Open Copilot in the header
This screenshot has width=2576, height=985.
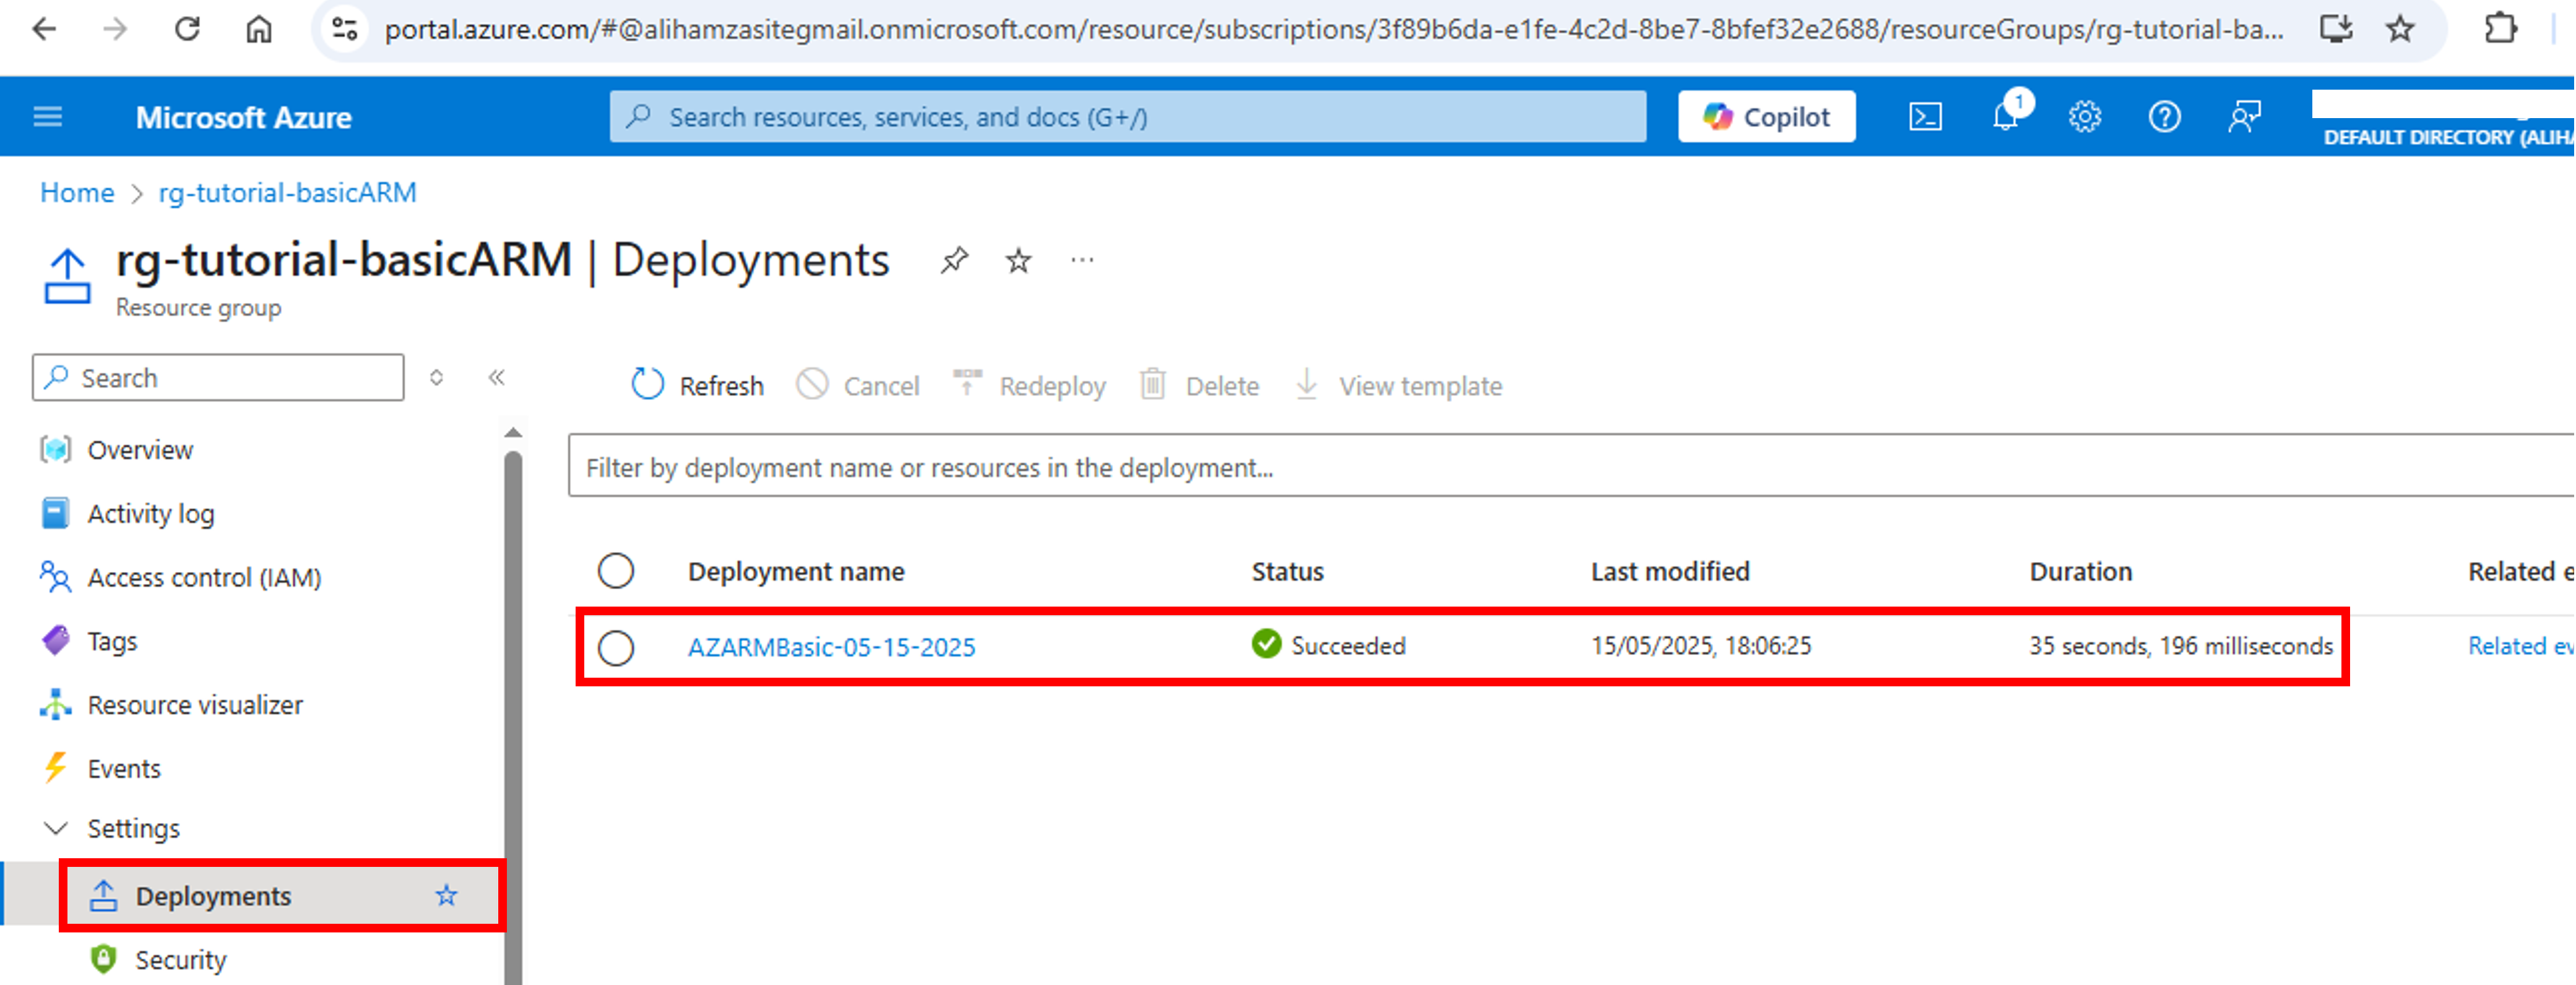pos(1766,117)
